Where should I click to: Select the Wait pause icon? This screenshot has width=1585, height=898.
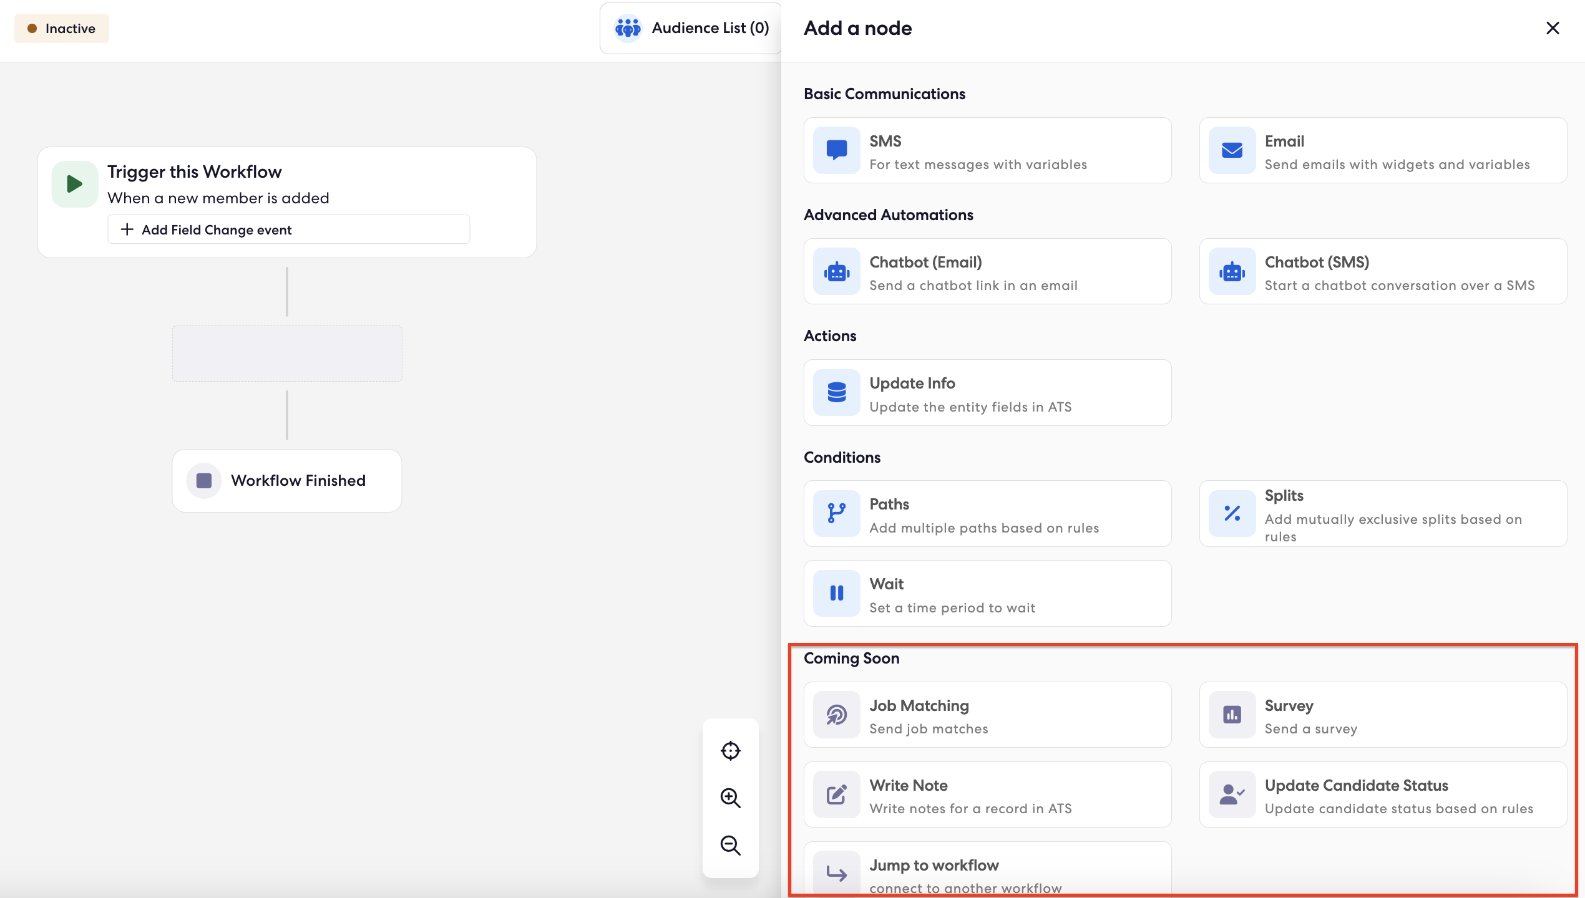click(836, 592)
